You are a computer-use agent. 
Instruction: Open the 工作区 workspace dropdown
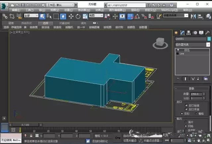coord(60,5)
